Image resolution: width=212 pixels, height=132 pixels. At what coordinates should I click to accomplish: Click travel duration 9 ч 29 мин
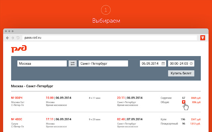click(x=95, y=119)
